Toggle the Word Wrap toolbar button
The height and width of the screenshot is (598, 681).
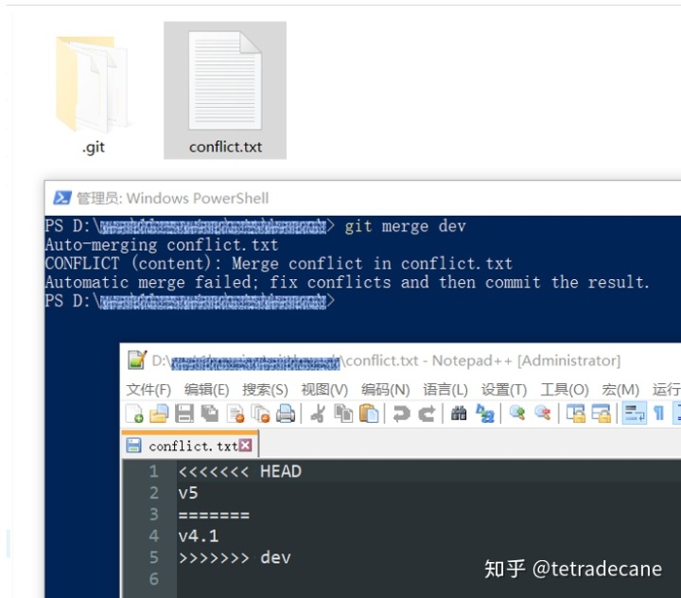point(634,413)
